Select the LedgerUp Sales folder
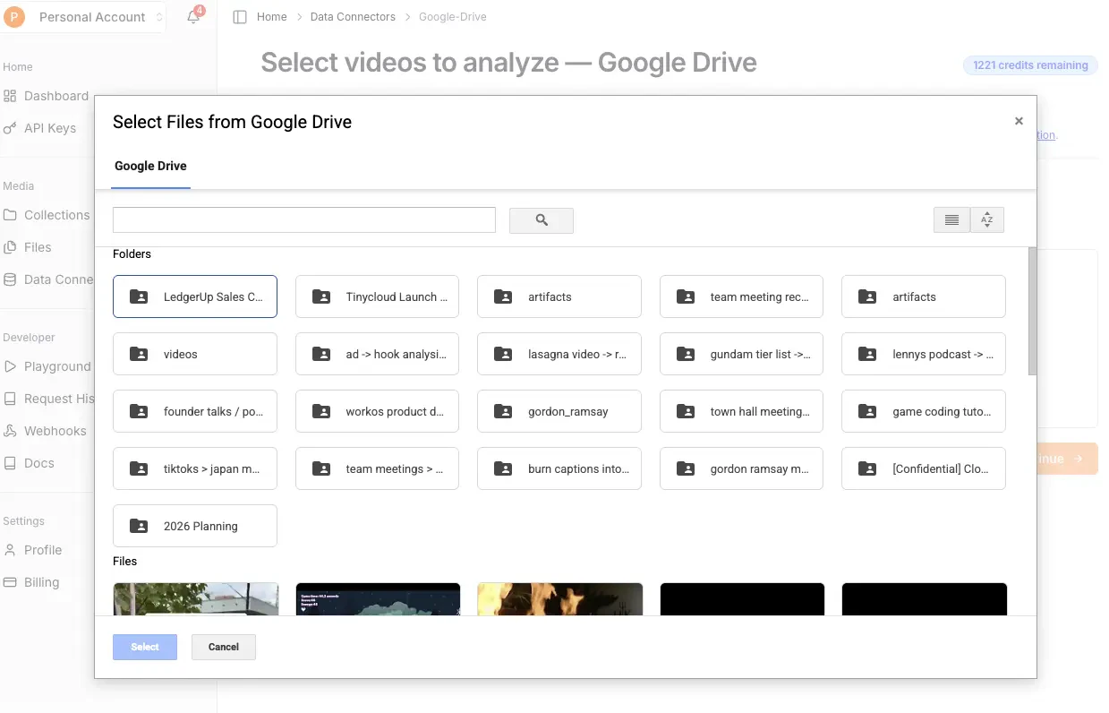Screen dimensions: 1109x713 (x=195, y=296)
